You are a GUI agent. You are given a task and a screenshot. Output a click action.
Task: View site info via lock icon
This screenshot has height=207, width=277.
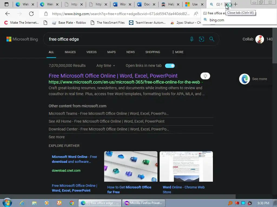(46, 14)
